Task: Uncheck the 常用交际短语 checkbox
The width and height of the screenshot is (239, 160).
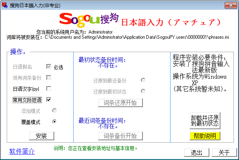Action: click(49, 100)
